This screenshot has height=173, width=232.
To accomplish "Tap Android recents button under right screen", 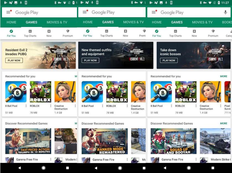I will coord(213,168).
